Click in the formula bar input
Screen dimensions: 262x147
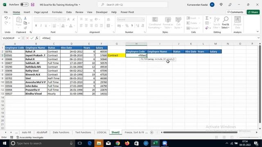point(148,38)
